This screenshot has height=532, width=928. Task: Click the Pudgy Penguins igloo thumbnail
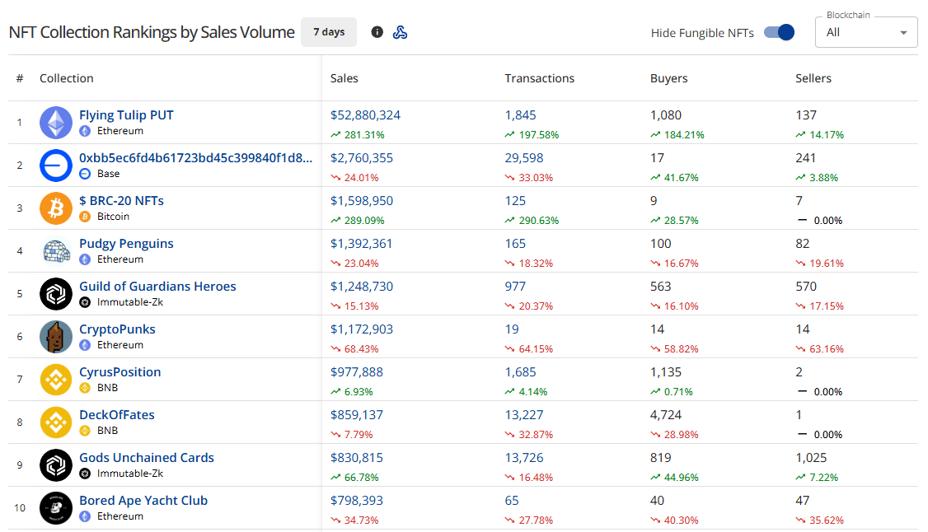click(56, 251)
